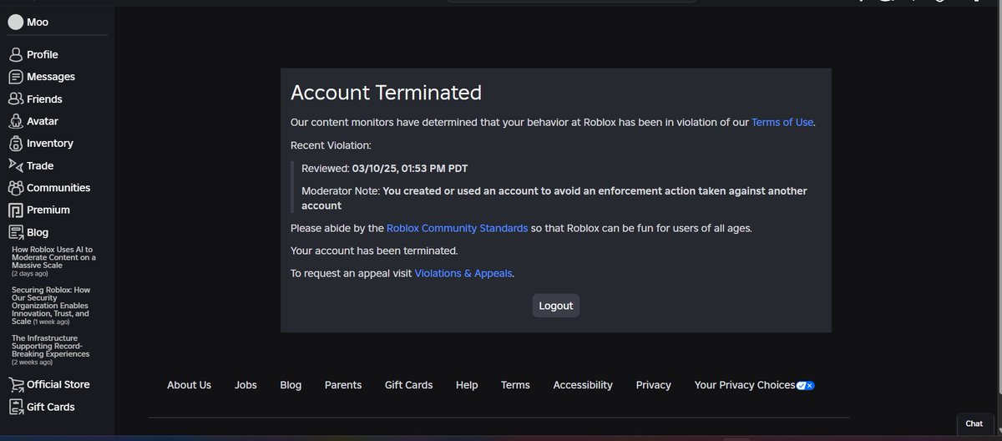Open the Inventory backpack icon
Screen dimensions: 1002x441
(15, 144)
